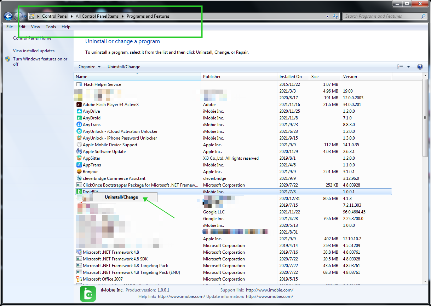Sort by Name column header
This screenshot has width=431, height=306.
pos(137,77)
